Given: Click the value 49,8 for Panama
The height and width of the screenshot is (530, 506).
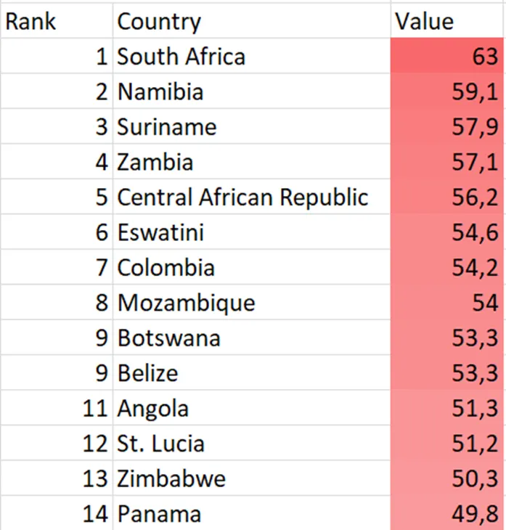Looking at the screenshot, I should coord(447,513).
